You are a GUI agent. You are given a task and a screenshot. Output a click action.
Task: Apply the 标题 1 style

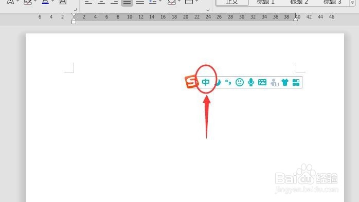265,2
